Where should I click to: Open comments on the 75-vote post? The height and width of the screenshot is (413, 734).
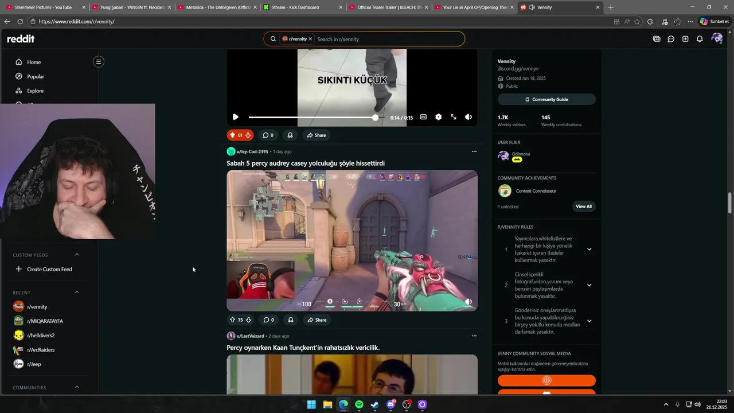click(x=268, y=320)
